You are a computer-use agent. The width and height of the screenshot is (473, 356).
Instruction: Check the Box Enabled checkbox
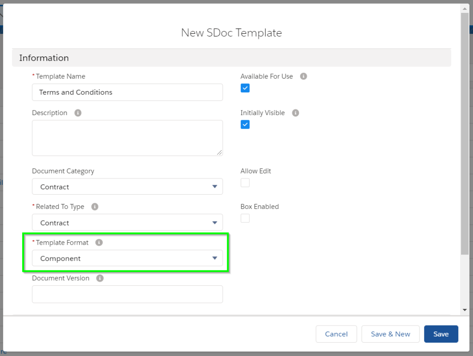point(245,218)
